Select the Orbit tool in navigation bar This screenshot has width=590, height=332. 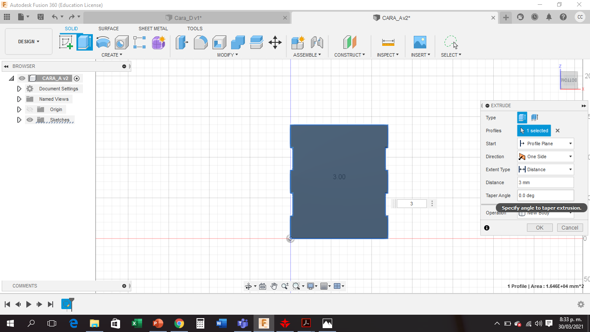click(248, 286)
